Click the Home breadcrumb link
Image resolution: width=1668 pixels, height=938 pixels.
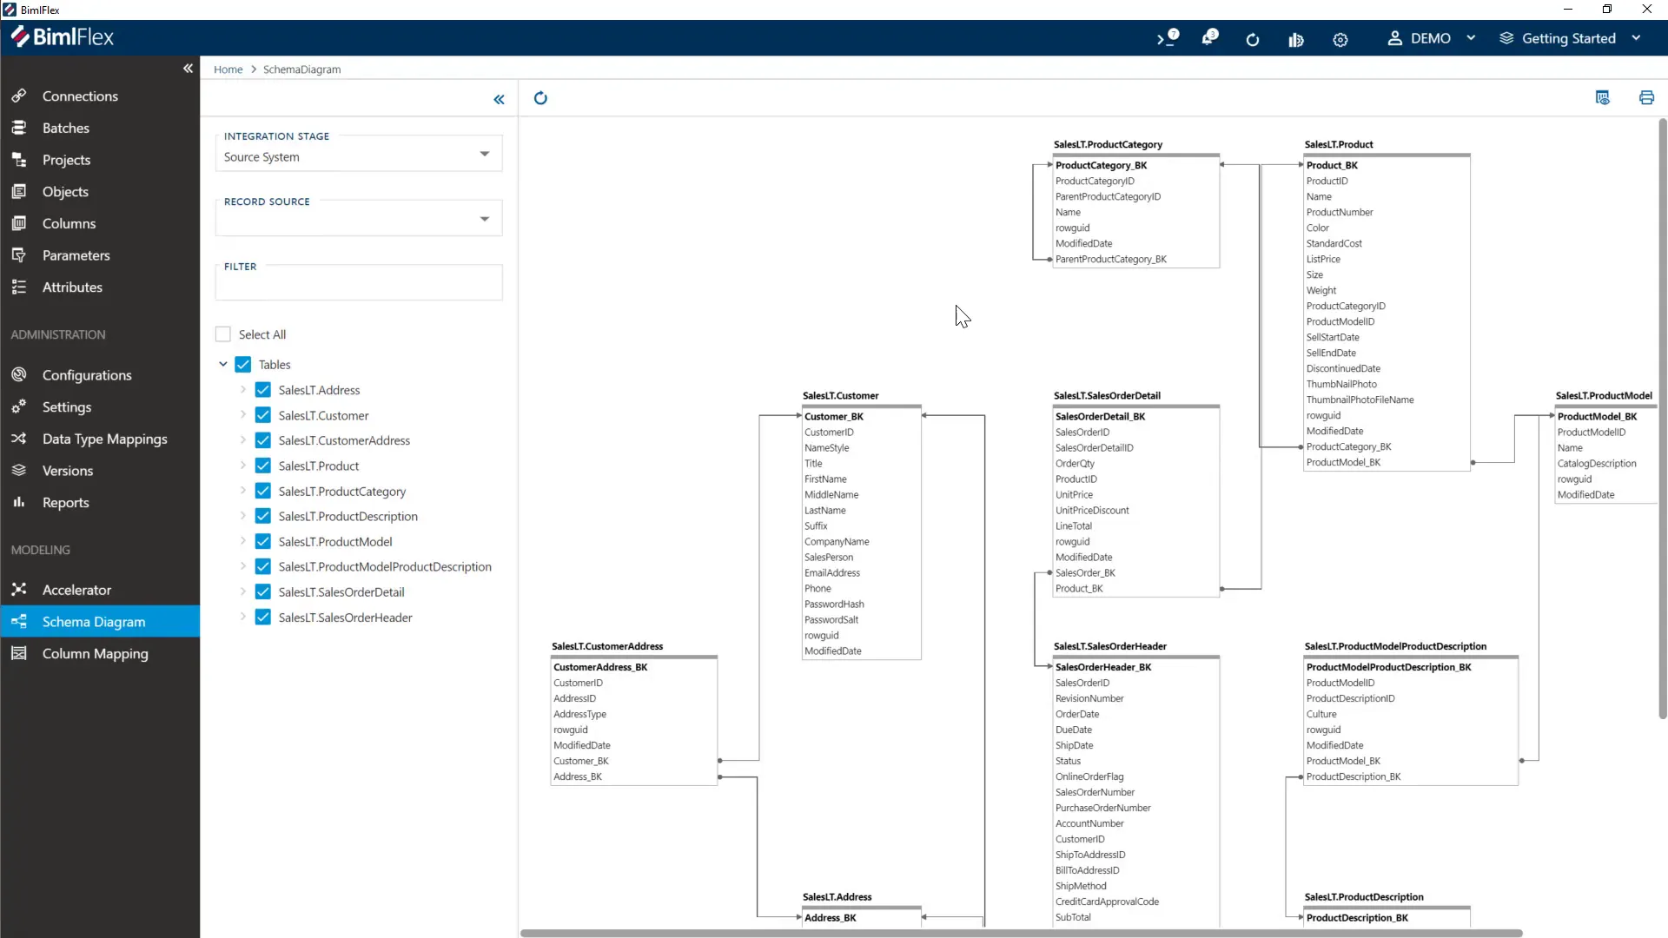228,69
